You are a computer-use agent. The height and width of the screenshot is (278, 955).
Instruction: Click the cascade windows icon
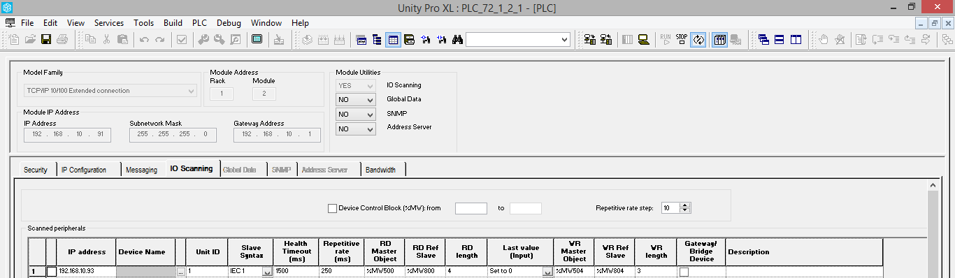[763, 40]
